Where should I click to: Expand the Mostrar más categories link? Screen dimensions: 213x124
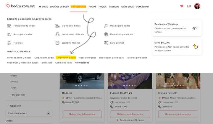point(18,95)
